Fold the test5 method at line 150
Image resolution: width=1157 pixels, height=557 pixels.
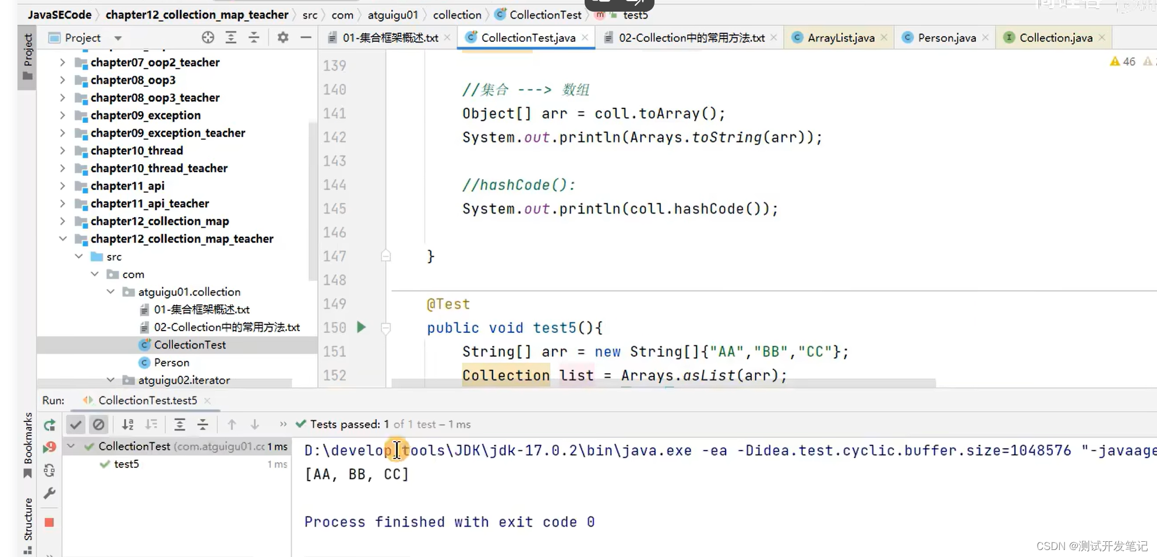coord(385,328)
